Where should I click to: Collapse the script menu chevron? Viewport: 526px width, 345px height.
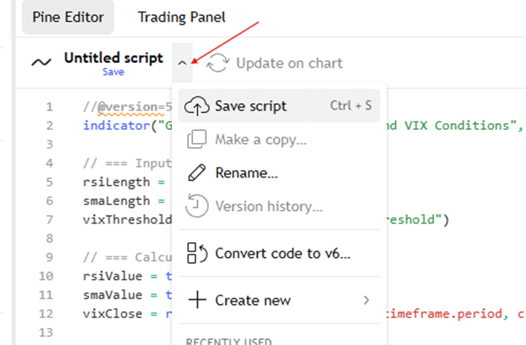pyautogui.click(x=184, y=62)
